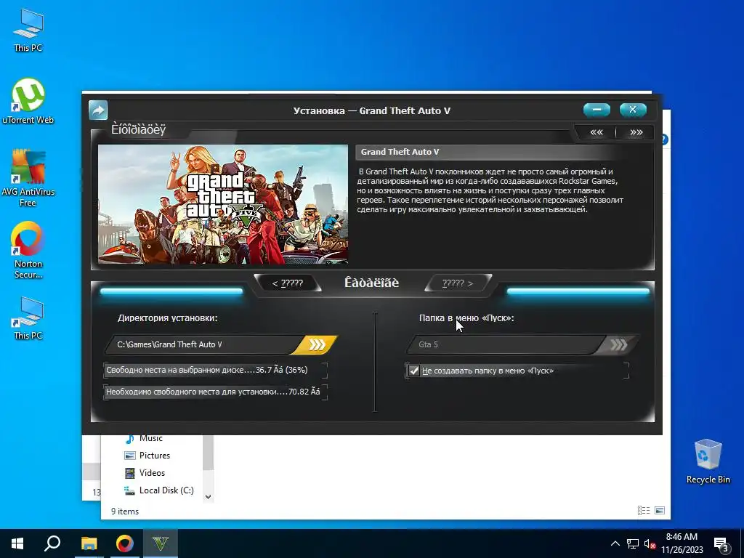Viewport: 744px width, 558px height.
Task: Select Local Disk (C:) in File Explorer
Action: [159, 490]
